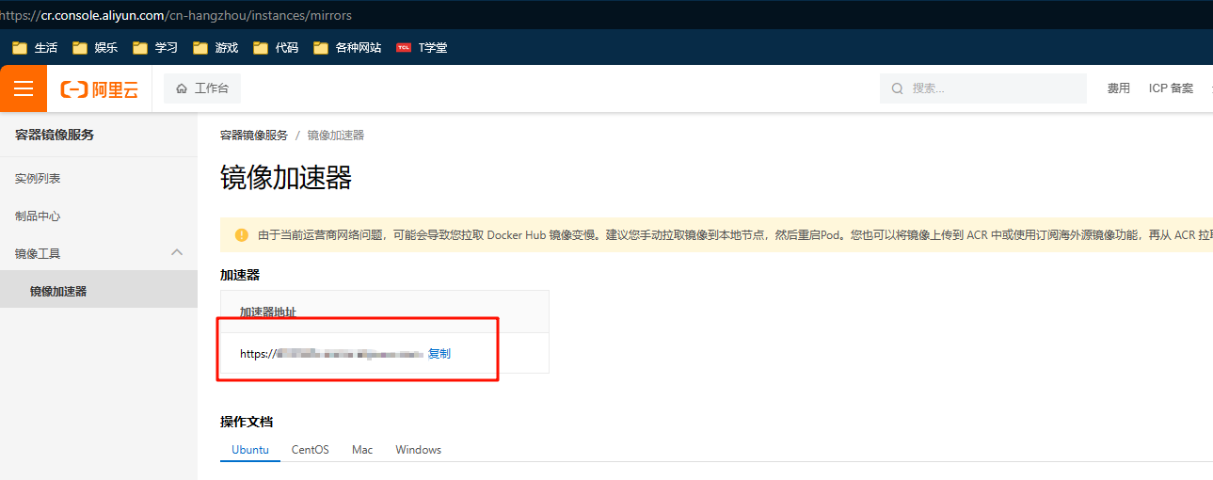
Task: Click the 镜像加速器 page title
Action: pyautogui.click(x=286, y=177)
